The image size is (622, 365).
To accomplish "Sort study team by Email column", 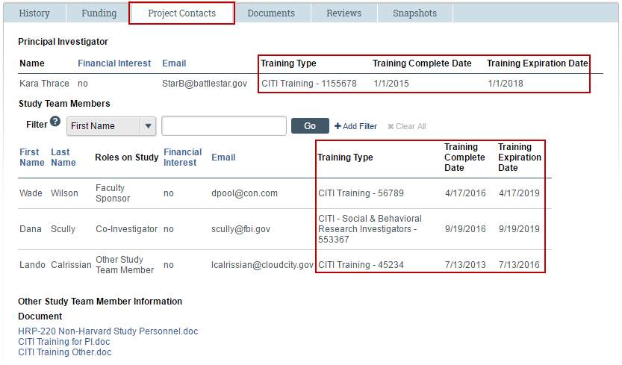I will [x=223, y=157].
